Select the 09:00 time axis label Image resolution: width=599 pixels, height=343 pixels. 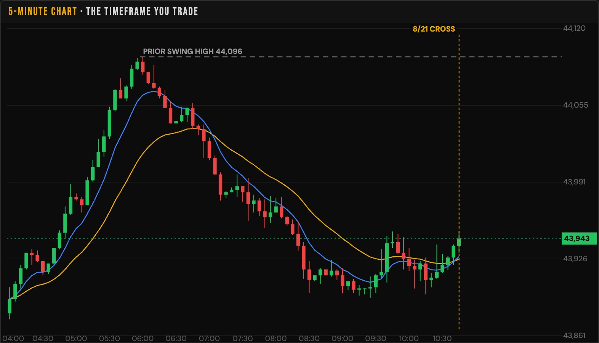[x=342, y=338]
